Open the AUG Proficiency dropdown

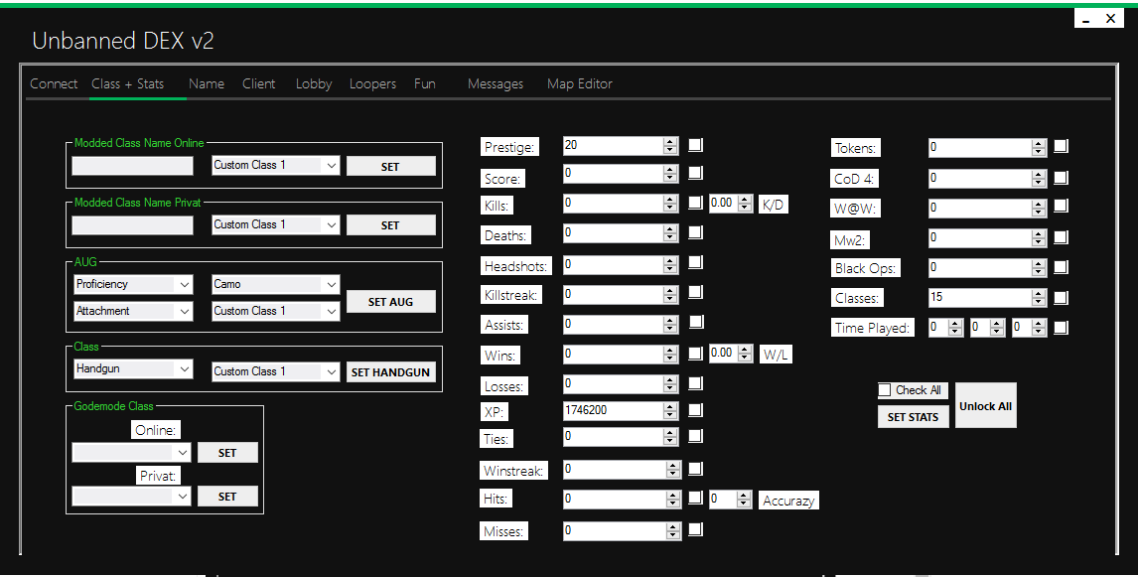[x=133, y=285]
